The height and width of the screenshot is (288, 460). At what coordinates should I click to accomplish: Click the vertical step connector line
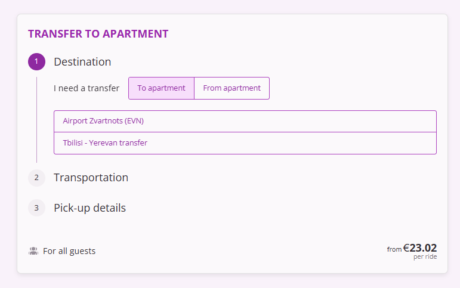click(x=36, y=120)
